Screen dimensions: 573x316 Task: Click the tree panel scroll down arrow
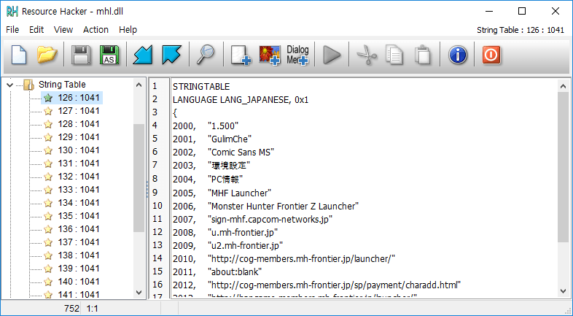(139, 292)
